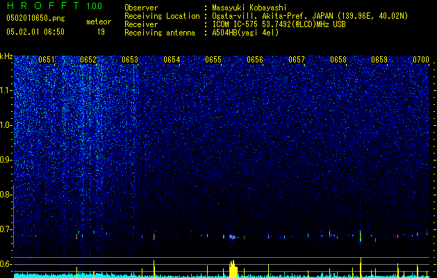The image size is (437, 278).
Task: Select the file name 0502010650.png
Action: pos(35,19)
